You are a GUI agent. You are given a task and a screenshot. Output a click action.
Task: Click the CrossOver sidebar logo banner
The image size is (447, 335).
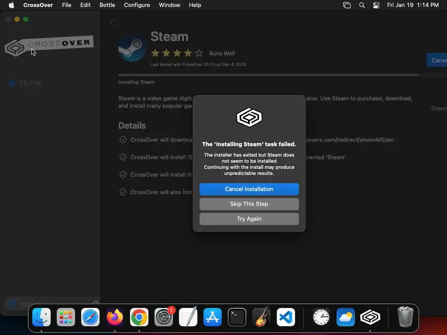[x=49, y=45]
